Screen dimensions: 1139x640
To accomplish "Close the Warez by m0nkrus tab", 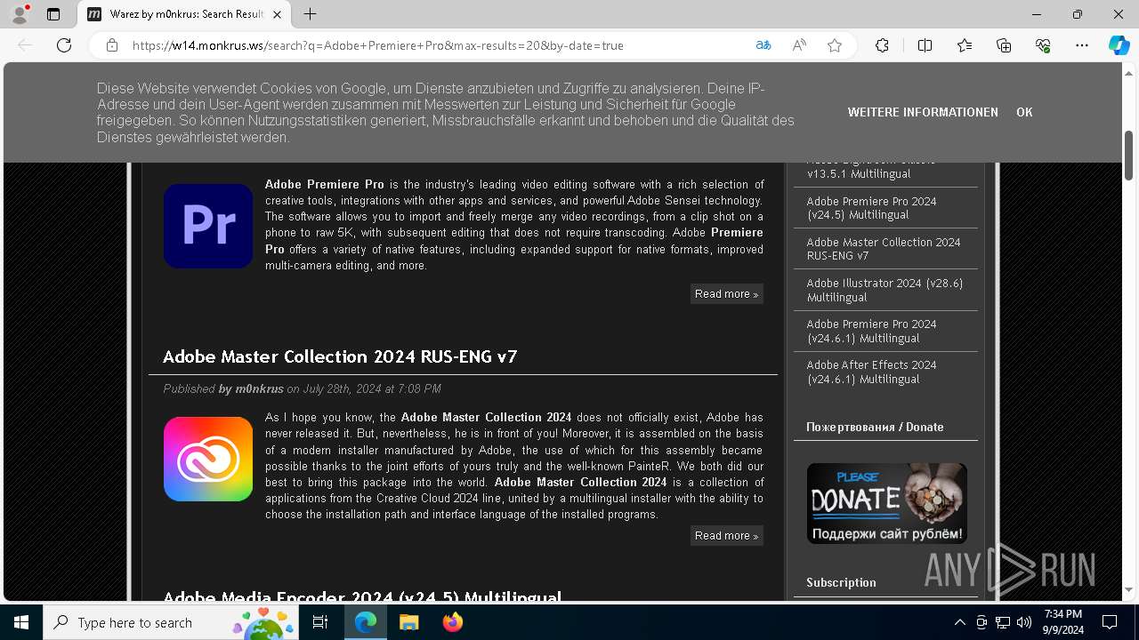I will (x=278, y=14).
